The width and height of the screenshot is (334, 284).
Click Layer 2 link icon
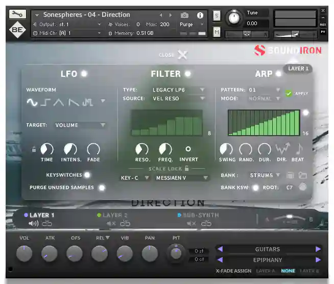(125, 224)
